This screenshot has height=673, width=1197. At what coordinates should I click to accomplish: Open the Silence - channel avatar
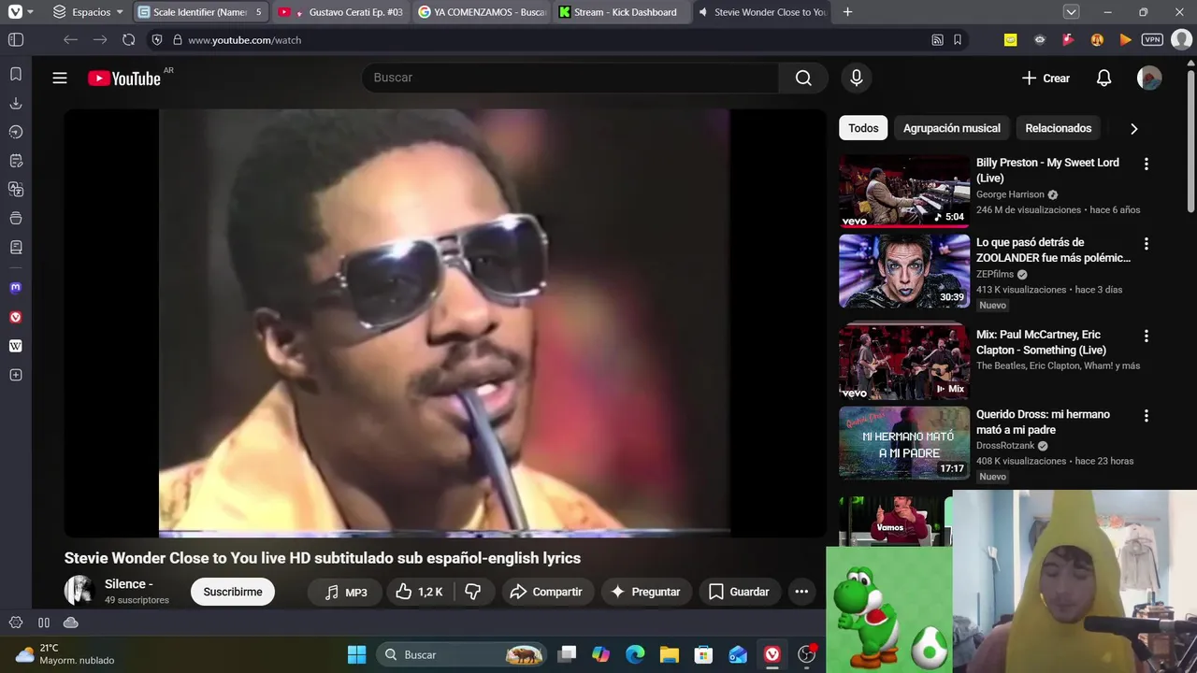tap(79, 591)
